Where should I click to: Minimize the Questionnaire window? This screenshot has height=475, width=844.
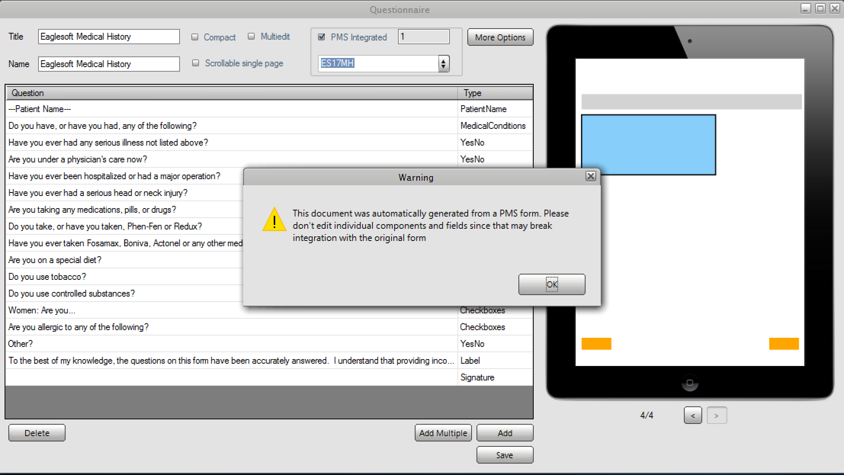[805, 8]
